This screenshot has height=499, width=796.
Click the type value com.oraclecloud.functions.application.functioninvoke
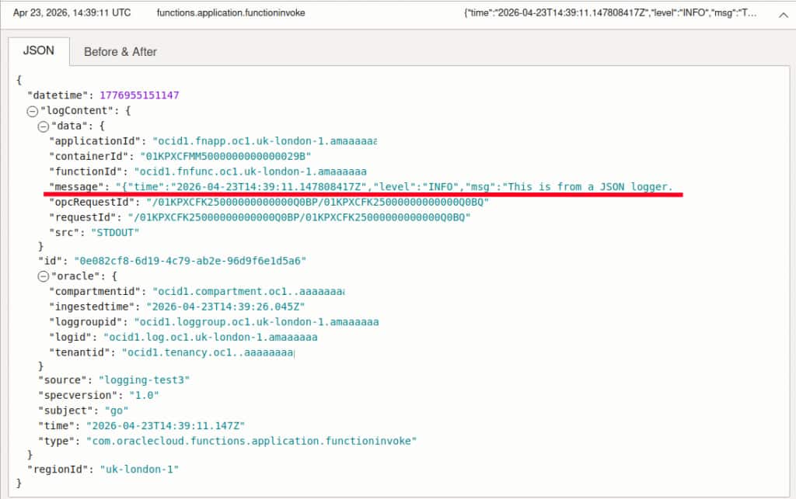pos(251,441)
